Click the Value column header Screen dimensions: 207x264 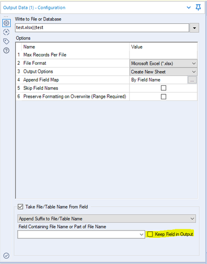[137, 47]
